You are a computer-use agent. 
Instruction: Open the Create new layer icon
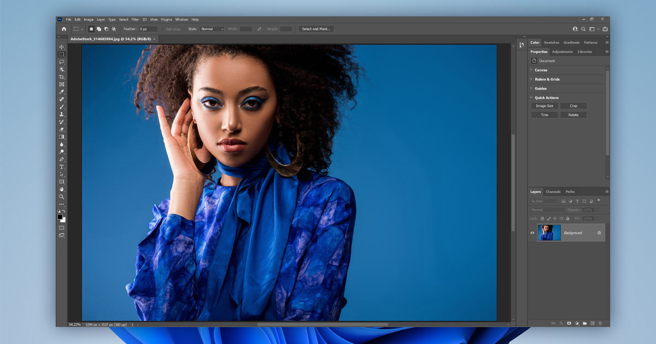tap(593, 323)
